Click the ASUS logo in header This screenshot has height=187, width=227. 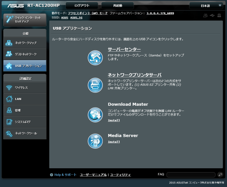click(16, 6)
